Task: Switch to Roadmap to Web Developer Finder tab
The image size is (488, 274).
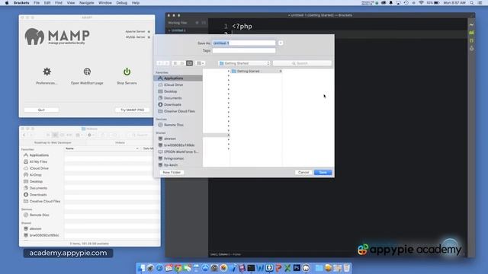Action: click(x=53, y=142)
